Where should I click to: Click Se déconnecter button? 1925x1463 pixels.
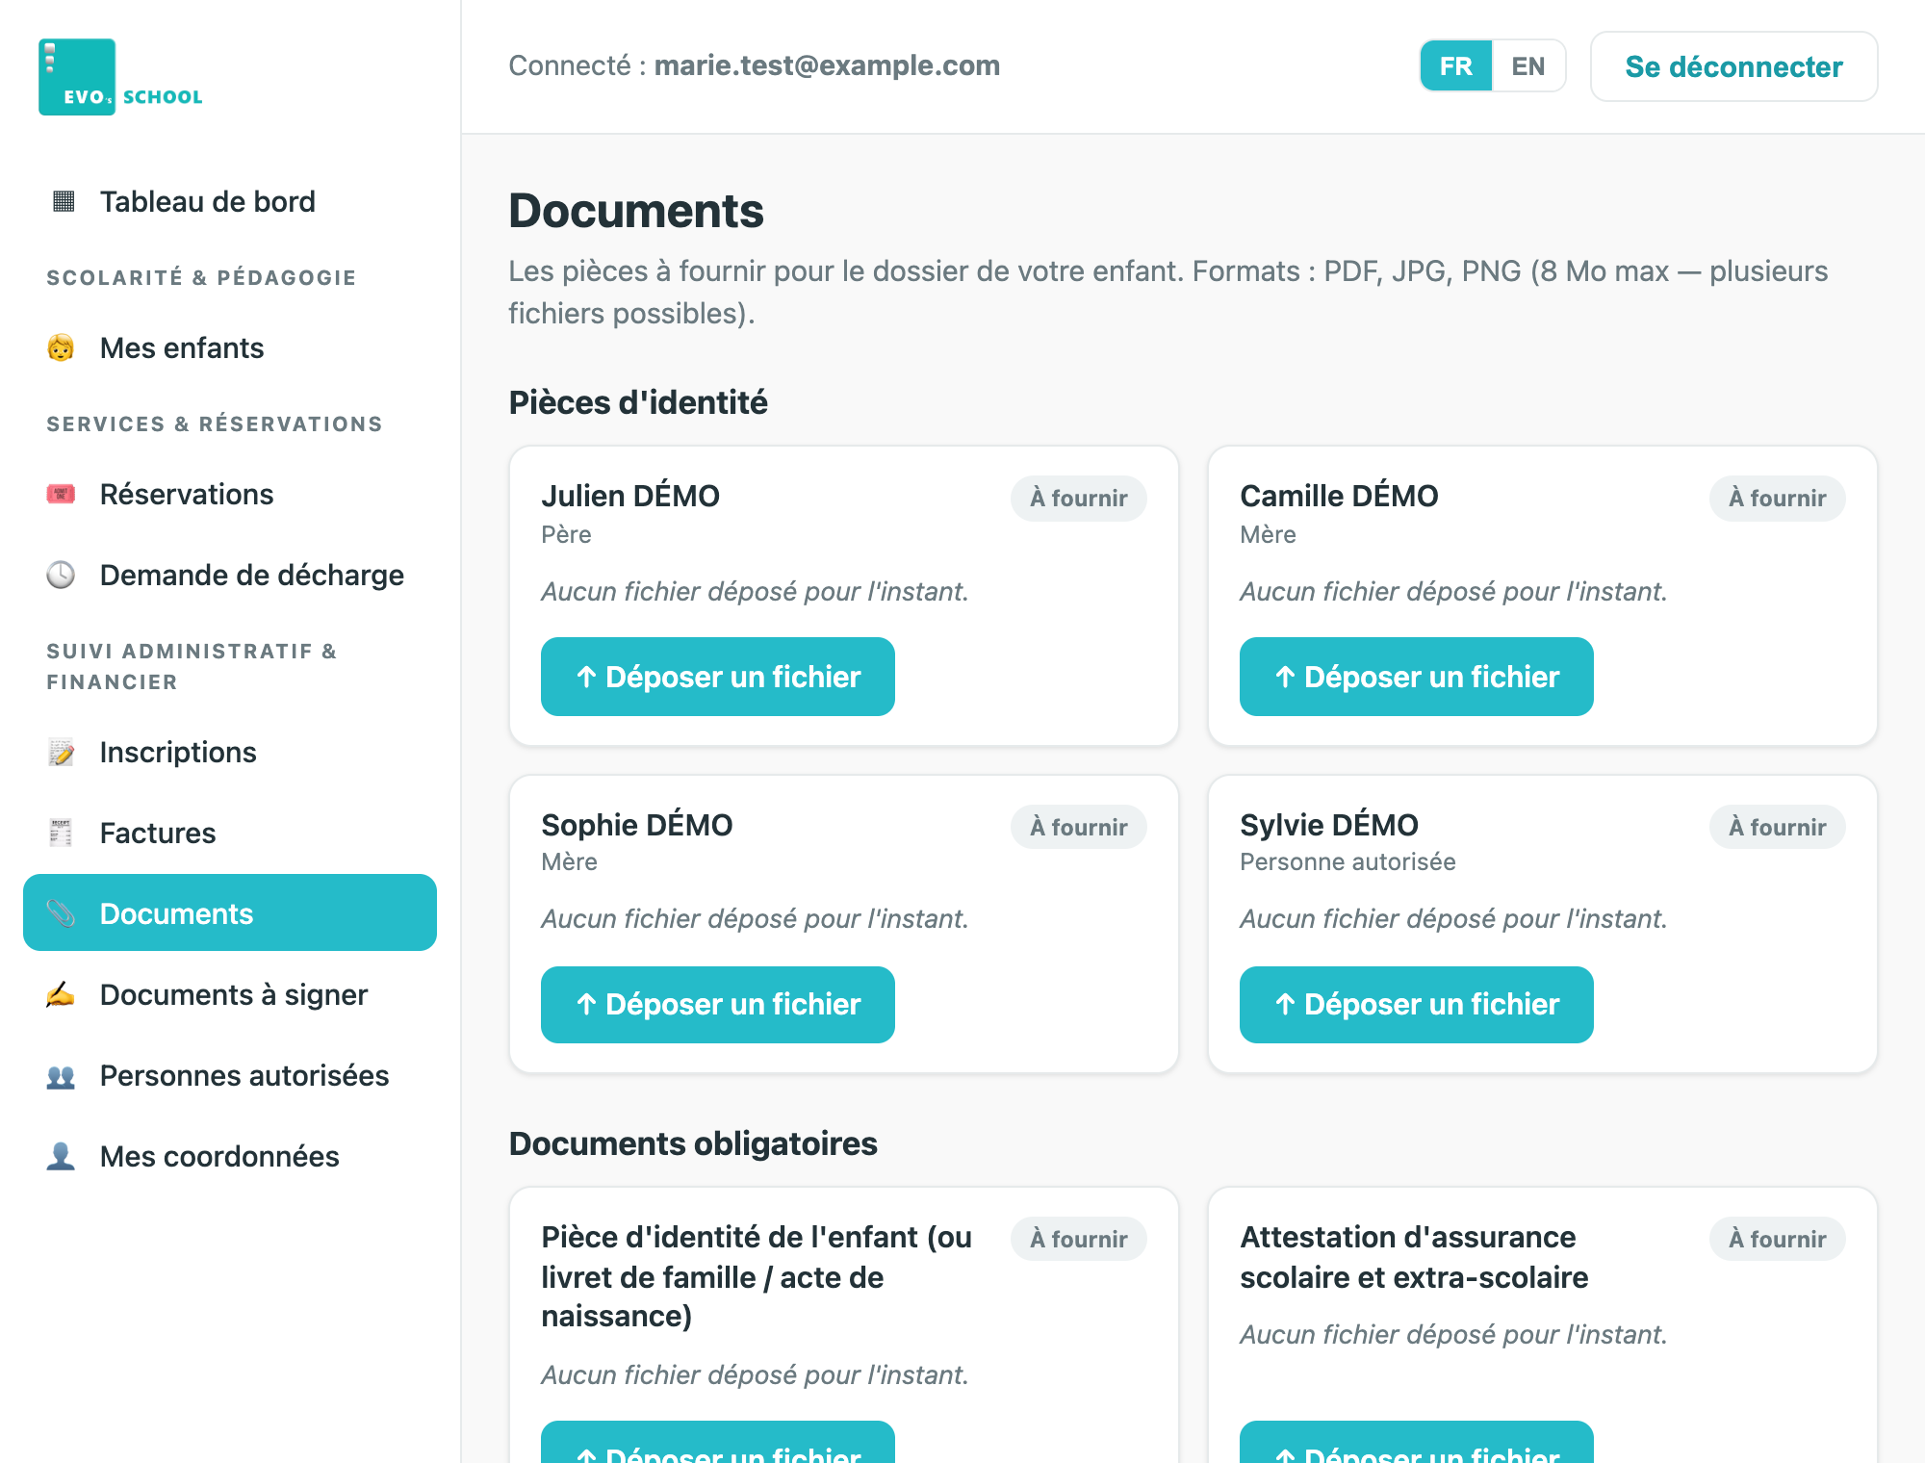pos(1733,66)
